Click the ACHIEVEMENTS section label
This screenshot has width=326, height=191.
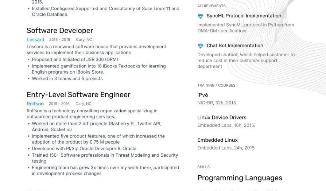pos(211,6)
